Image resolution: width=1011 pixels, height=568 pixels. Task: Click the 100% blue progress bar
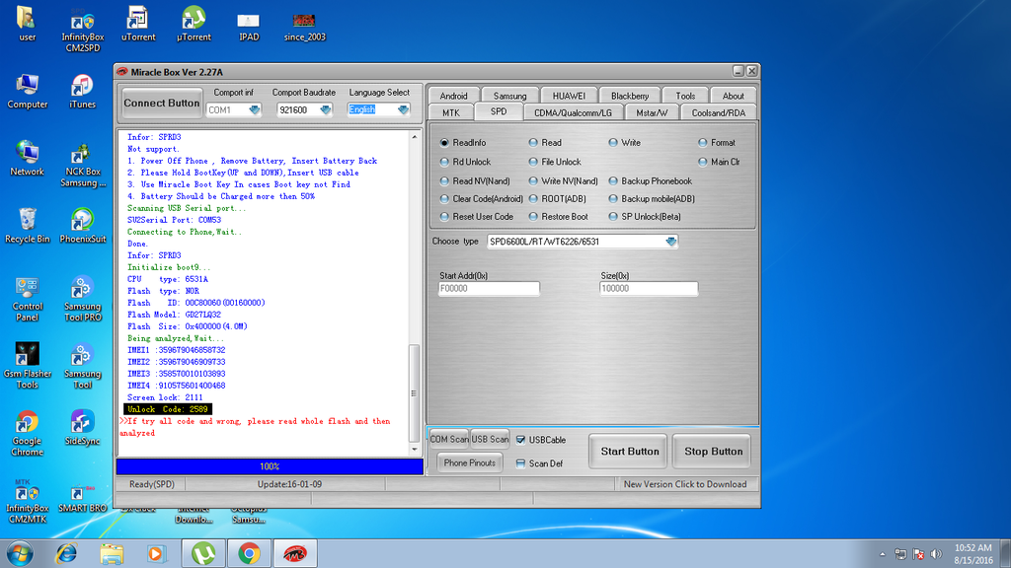pyautogui.click(x=270, y=466)
